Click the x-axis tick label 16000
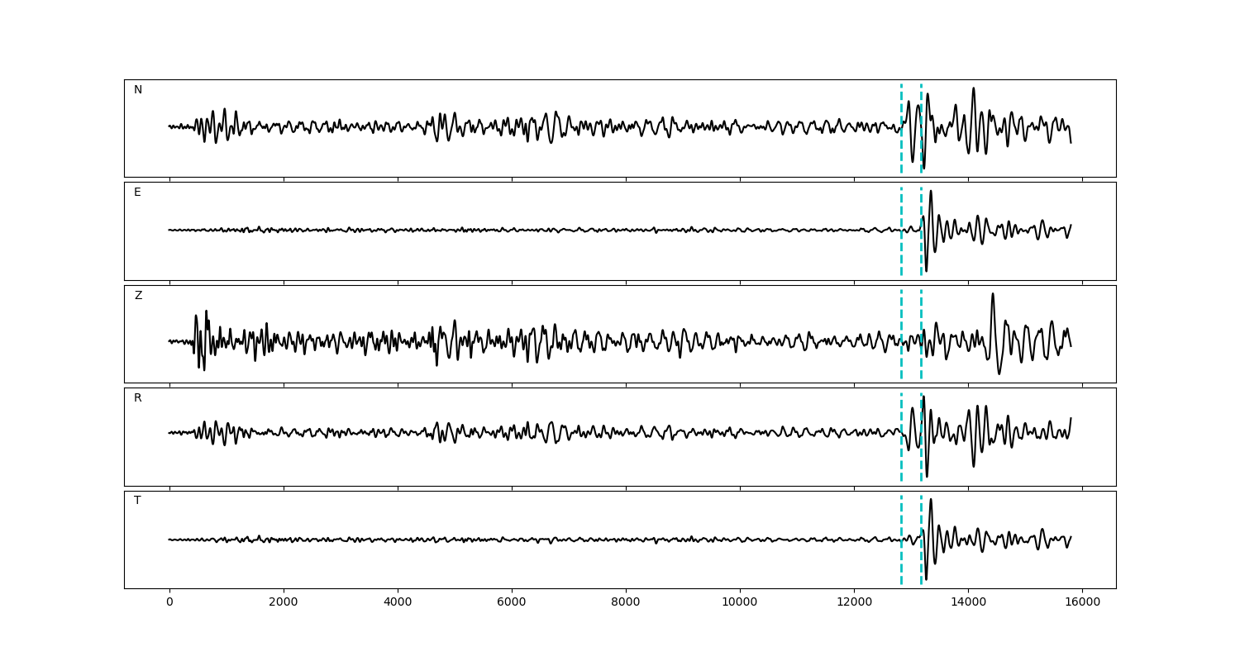 [x=1082, y=602]
